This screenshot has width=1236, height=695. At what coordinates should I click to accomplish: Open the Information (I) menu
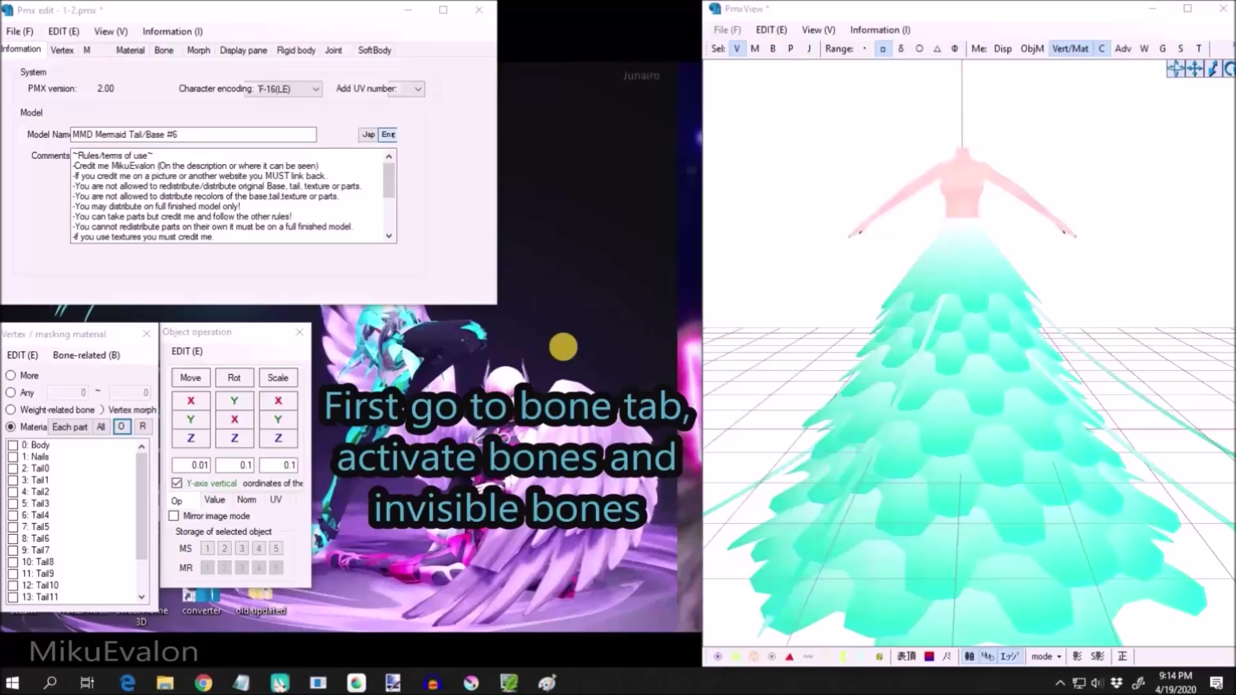[172, 31]
